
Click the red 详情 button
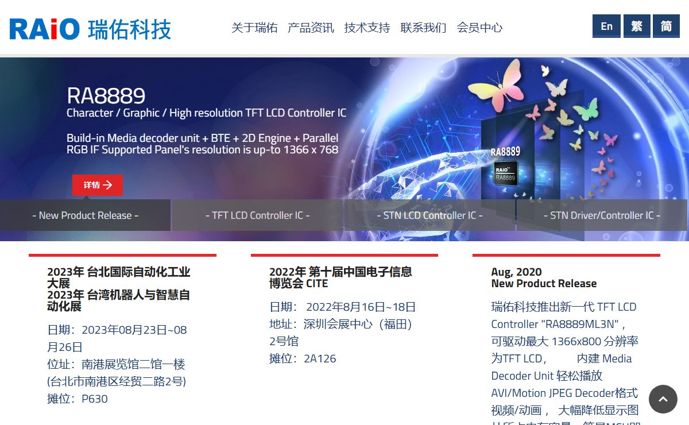(x=98, y=185)
